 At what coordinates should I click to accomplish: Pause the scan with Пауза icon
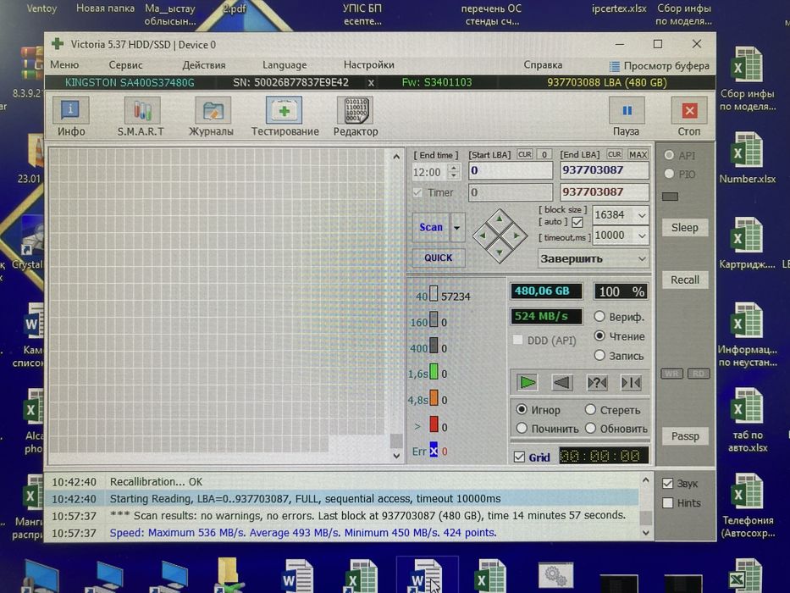627,110
